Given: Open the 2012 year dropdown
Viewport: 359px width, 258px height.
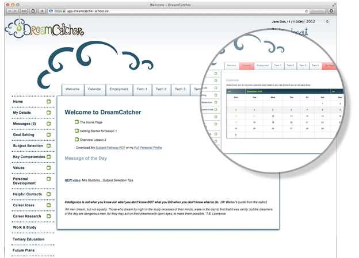Looking at the screenshot, I should tap(317, 21).
